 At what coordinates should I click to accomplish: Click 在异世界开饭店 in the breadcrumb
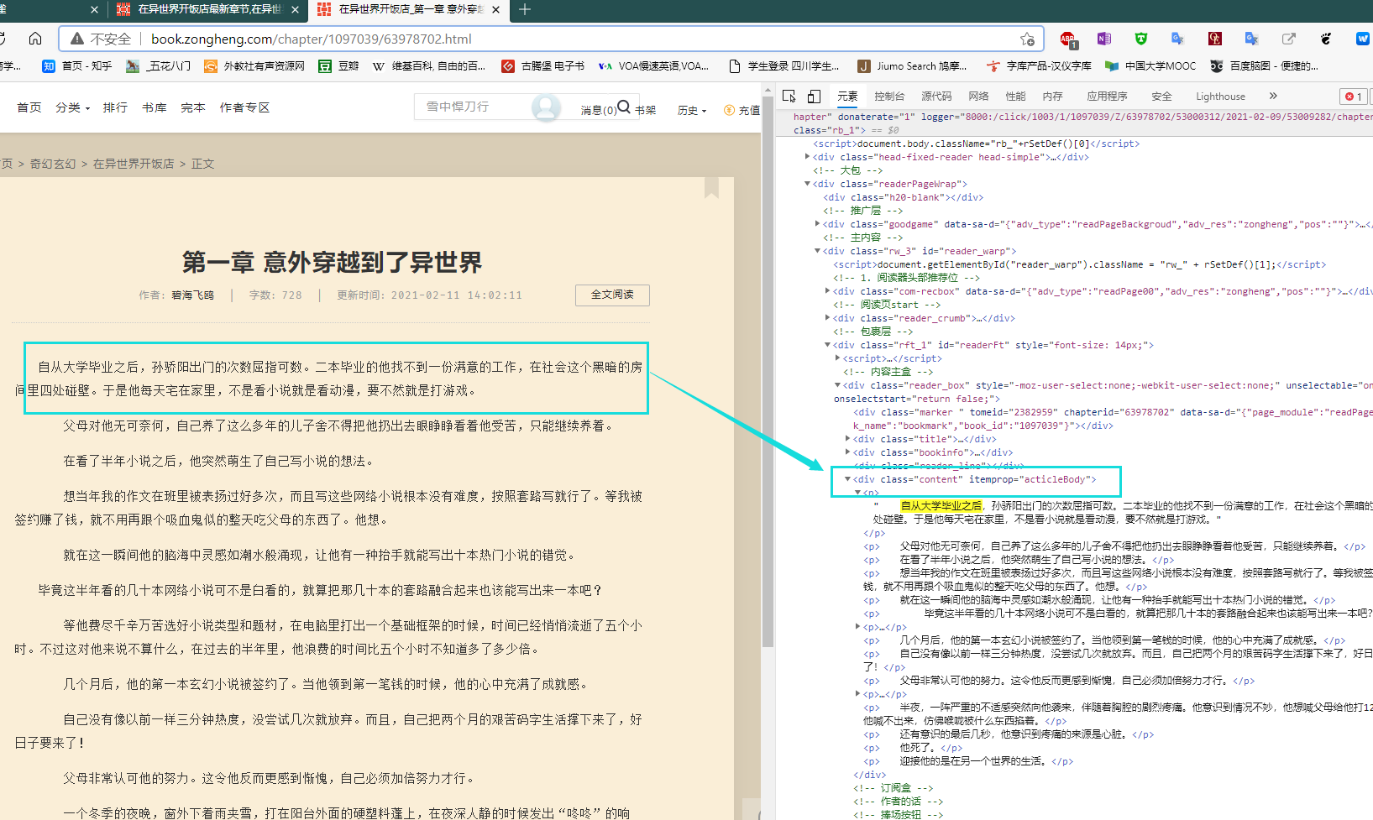point(134,164)
